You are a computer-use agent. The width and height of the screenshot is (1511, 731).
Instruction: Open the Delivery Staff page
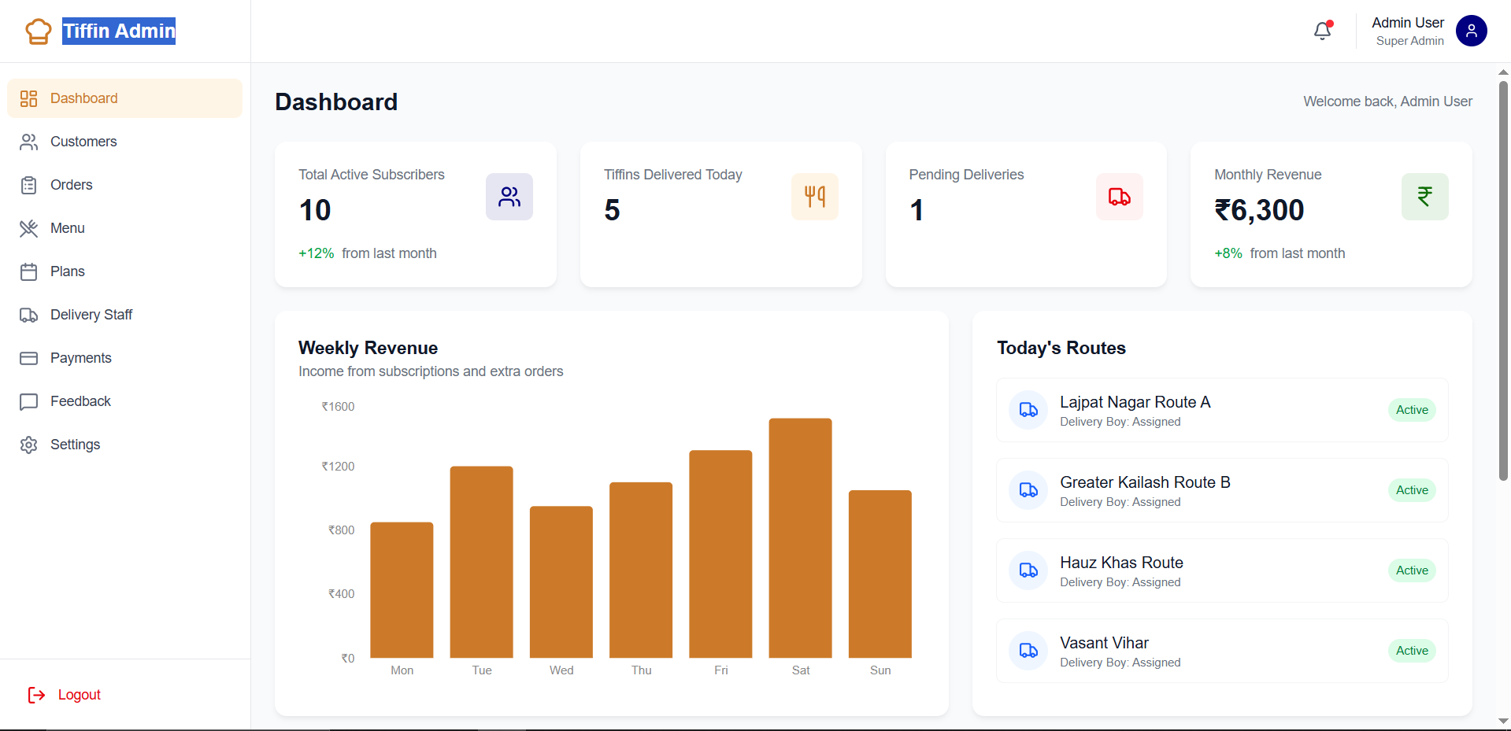[x=91, y=315]
